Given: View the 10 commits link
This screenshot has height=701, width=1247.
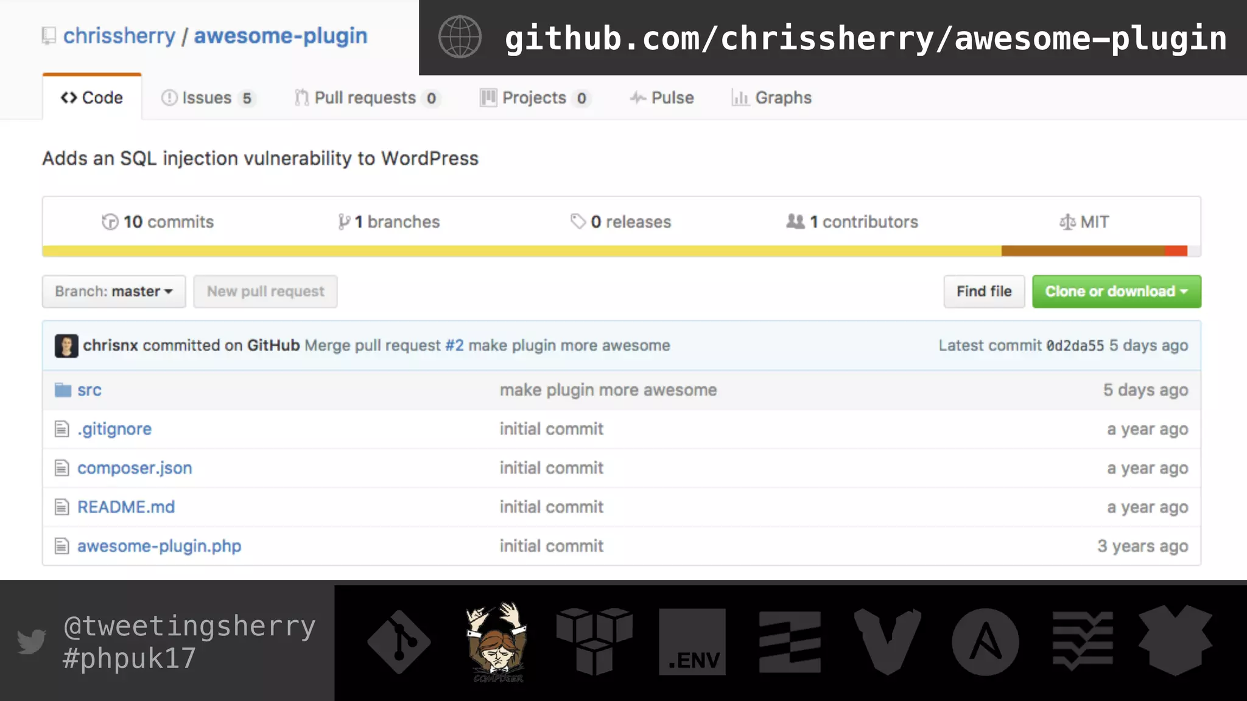Looking at the screenshot, I should click(x=169, y=222).
